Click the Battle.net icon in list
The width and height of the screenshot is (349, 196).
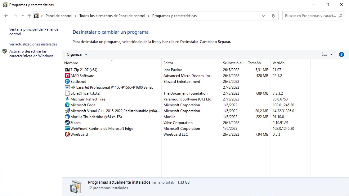tap(67, 81)
